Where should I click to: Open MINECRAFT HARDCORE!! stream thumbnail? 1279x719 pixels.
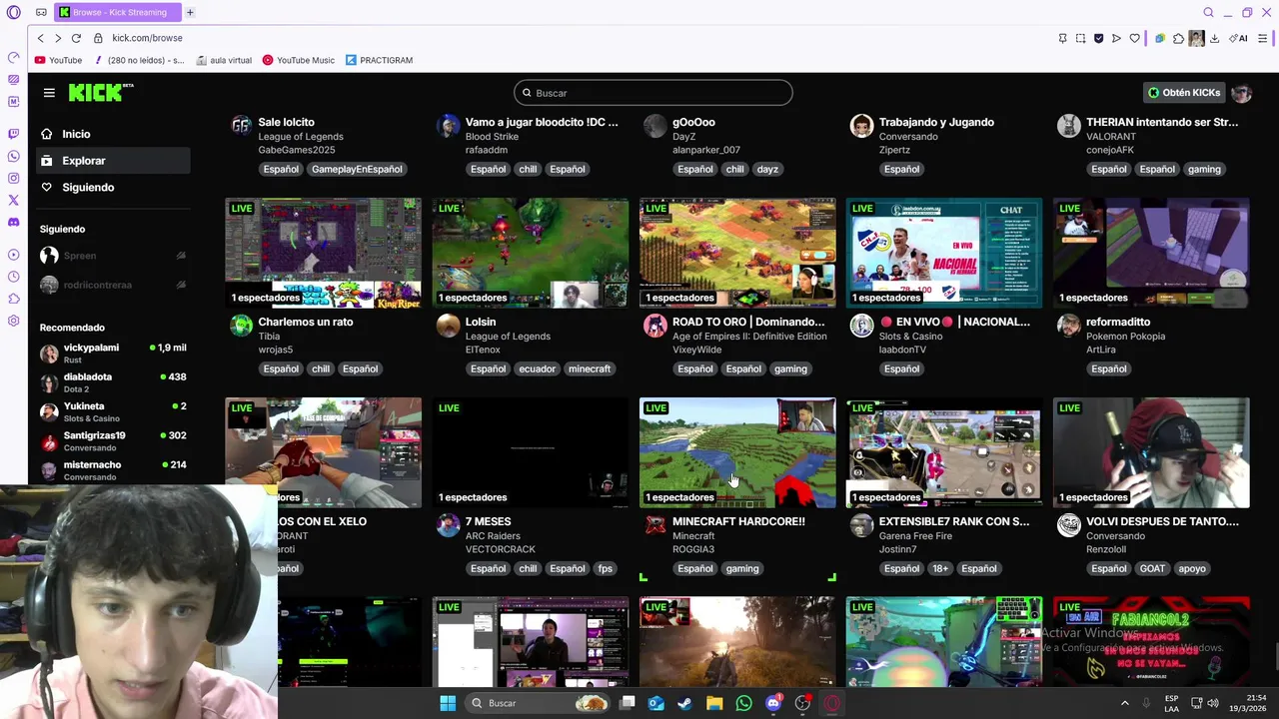pos(737,452)
